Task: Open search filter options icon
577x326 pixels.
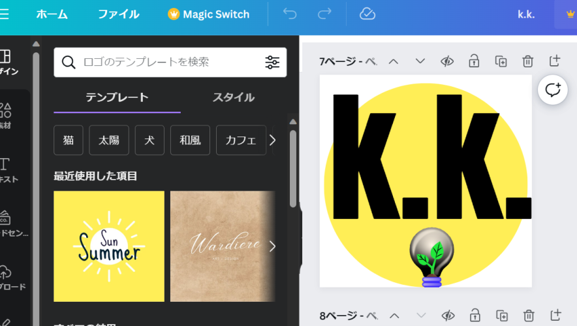Action: pyautogui.click(x=272, y=62)
